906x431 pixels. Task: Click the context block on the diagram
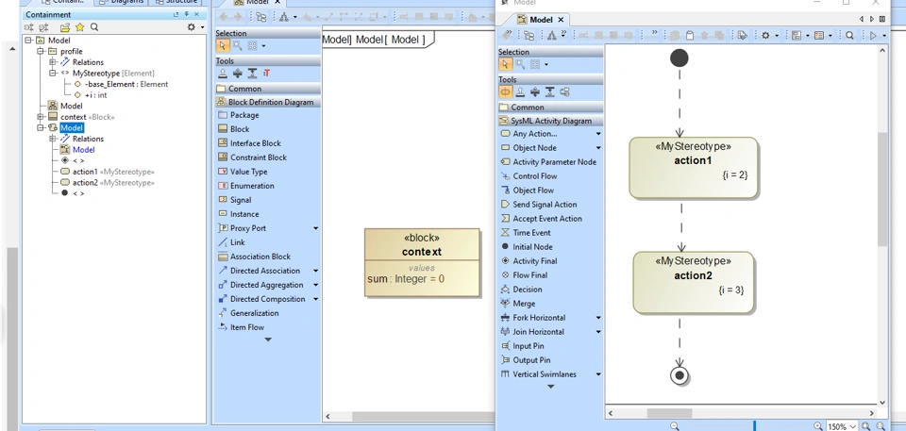(x=422, y=263)
